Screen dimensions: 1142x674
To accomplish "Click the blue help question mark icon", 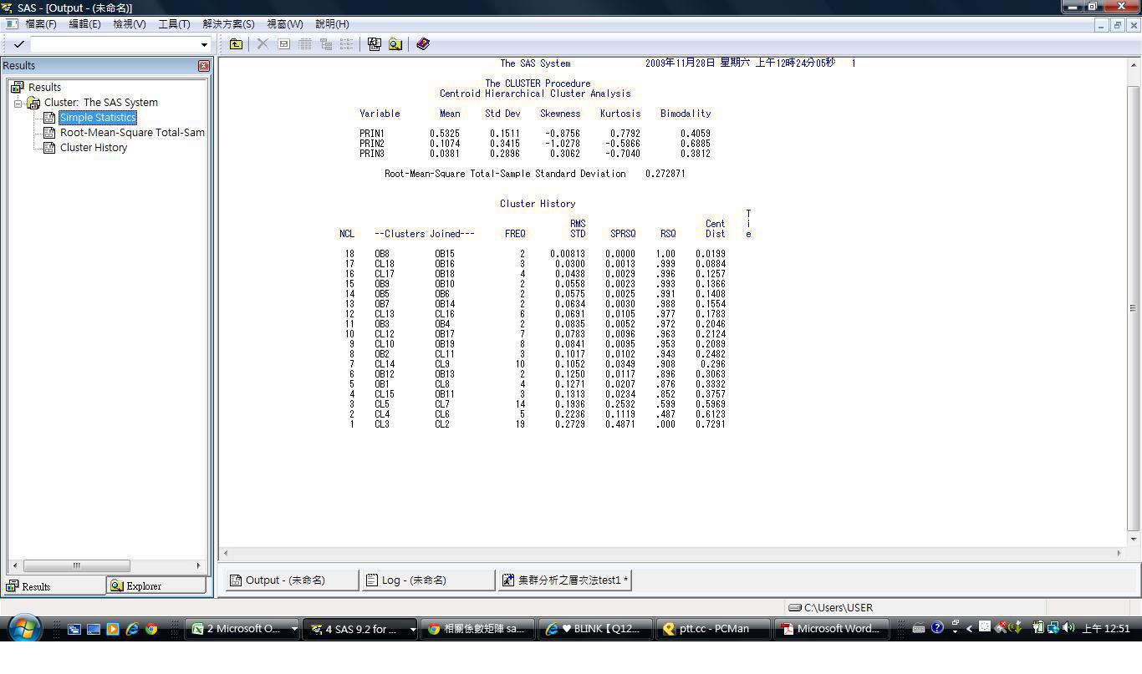I will (937, 627).
